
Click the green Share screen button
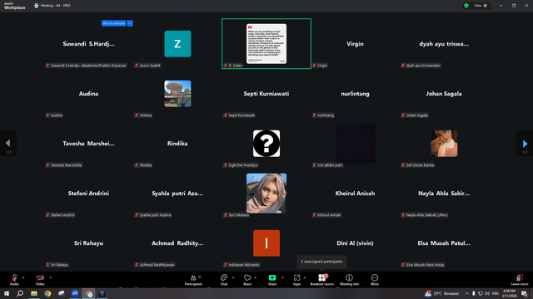tap(272, 280)
